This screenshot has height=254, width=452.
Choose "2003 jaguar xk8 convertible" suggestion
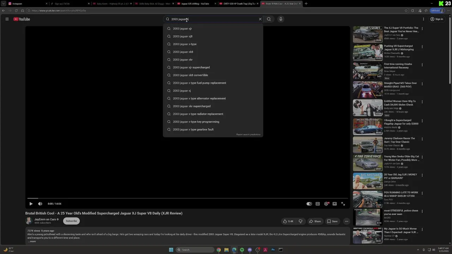[x=213, y=75]
